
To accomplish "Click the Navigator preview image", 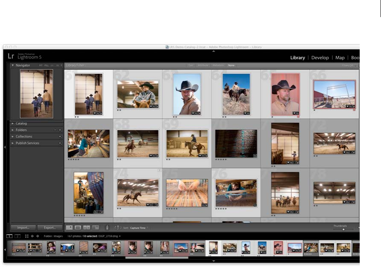I will coord(36,93).
